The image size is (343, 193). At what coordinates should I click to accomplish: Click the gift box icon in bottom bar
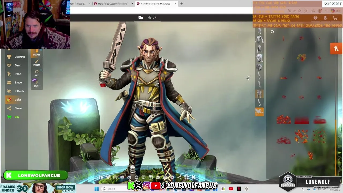point(186,177)
